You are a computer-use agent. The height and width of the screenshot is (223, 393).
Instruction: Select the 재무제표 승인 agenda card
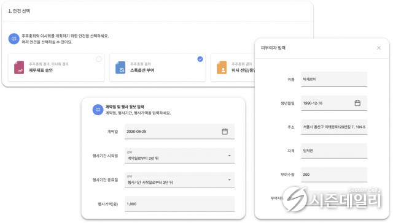coord(56,67)
